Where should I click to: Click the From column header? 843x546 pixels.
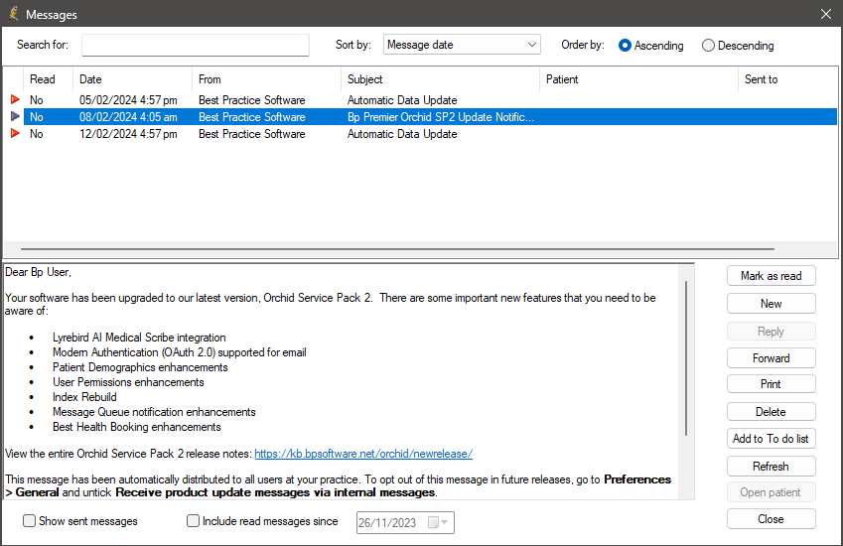click(266, 79)
